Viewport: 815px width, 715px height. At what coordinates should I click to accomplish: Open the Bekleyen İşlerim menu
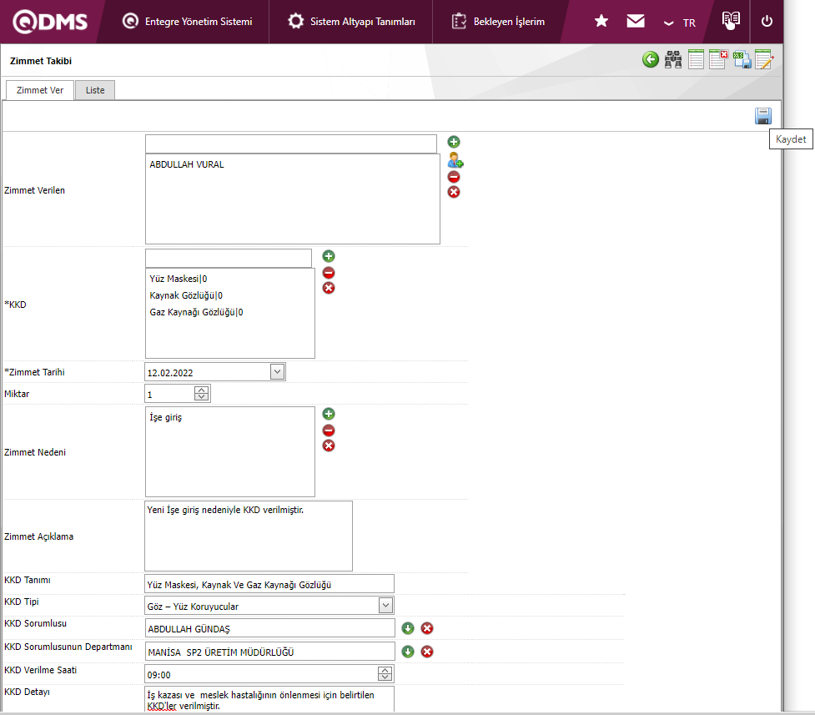[x=498, y=22]
